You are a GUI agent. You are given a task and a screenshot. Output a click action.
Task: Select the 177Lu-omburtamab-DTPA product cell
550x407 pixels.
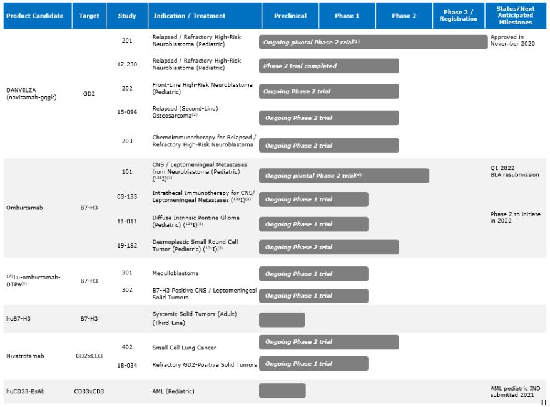tap(33, 281)
